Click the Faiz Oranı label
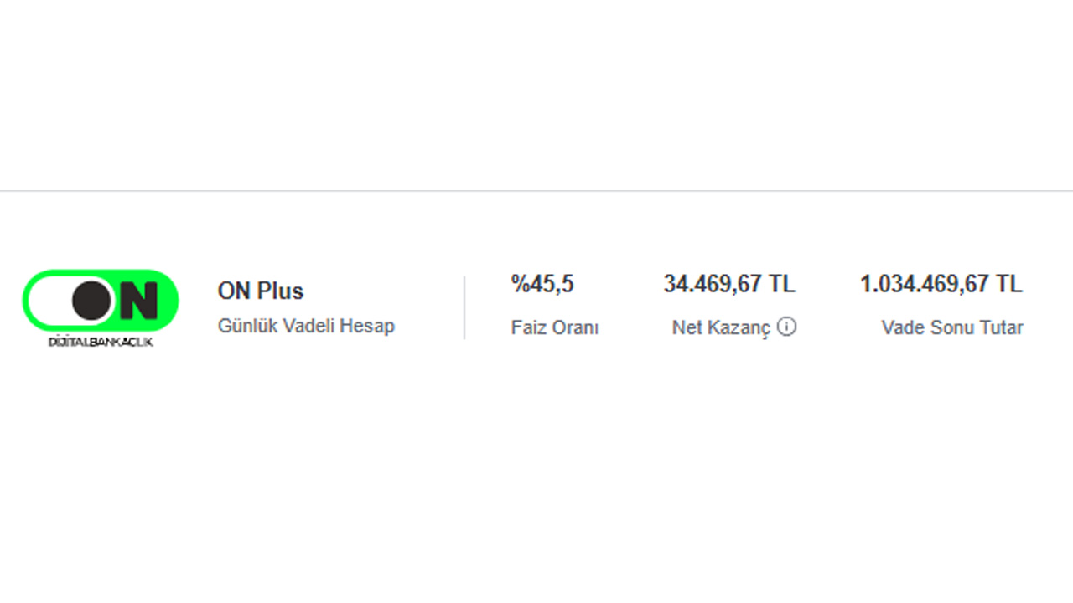Screen dimensions: 1073x603 pos(555,327)
